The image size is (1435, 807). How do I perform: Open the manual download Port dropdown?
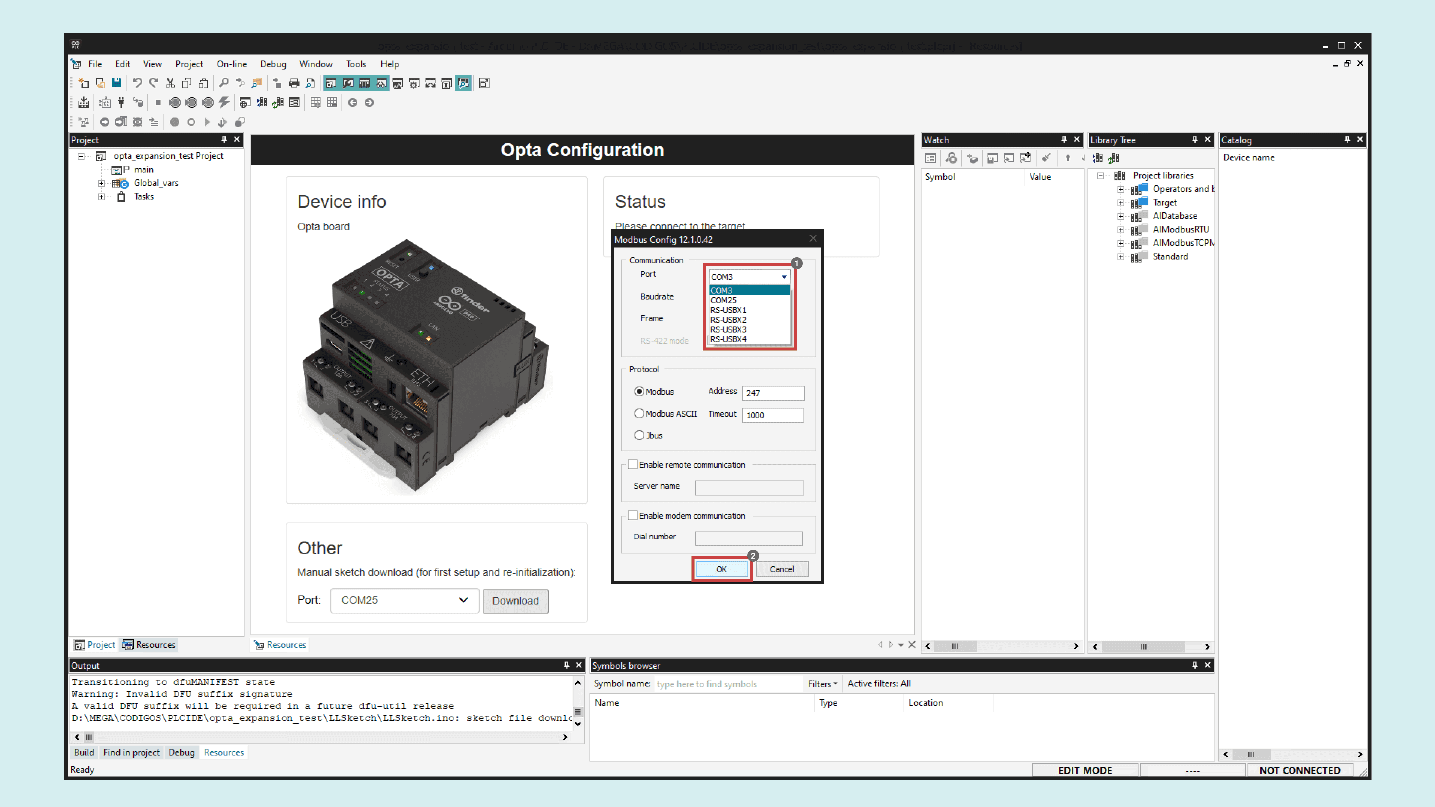(405, 600)
